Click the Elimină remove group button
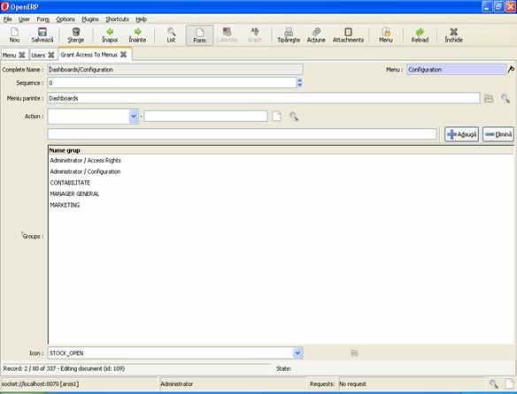 pos(498,134)
